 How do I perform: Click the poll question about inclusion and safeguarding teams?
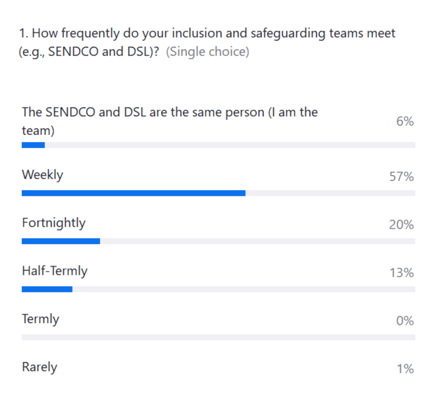click(x=207, y=34)
